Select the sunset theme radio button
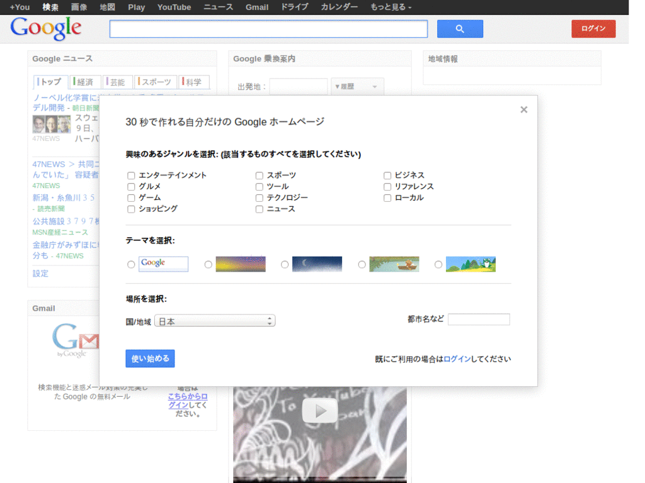 pos(208,265)
